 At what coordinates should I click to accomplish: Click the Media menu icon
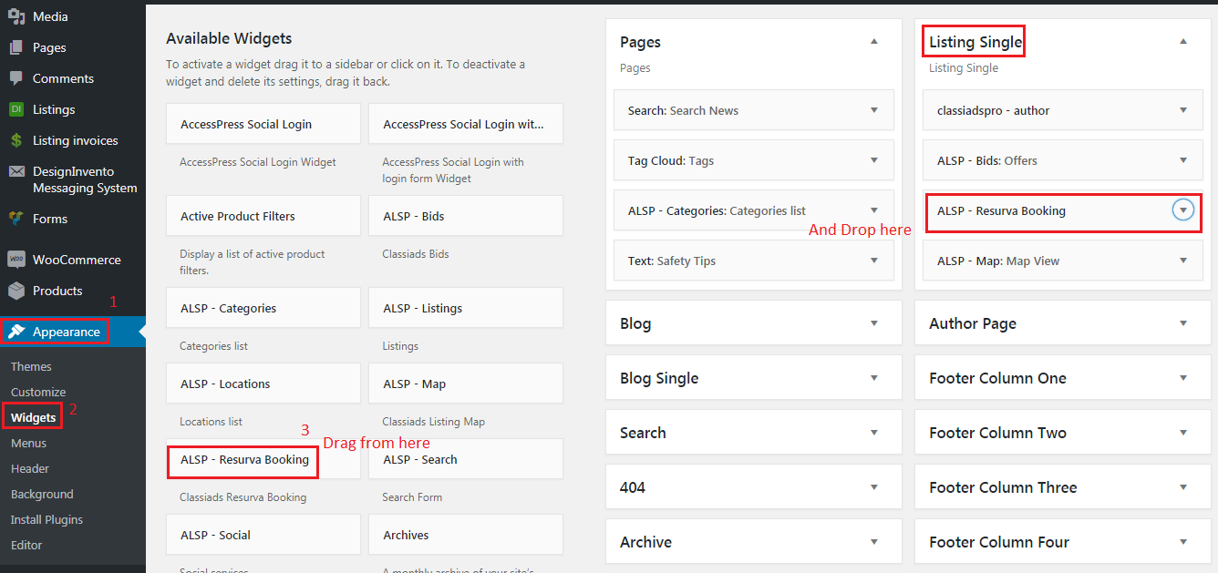[16, 16]
